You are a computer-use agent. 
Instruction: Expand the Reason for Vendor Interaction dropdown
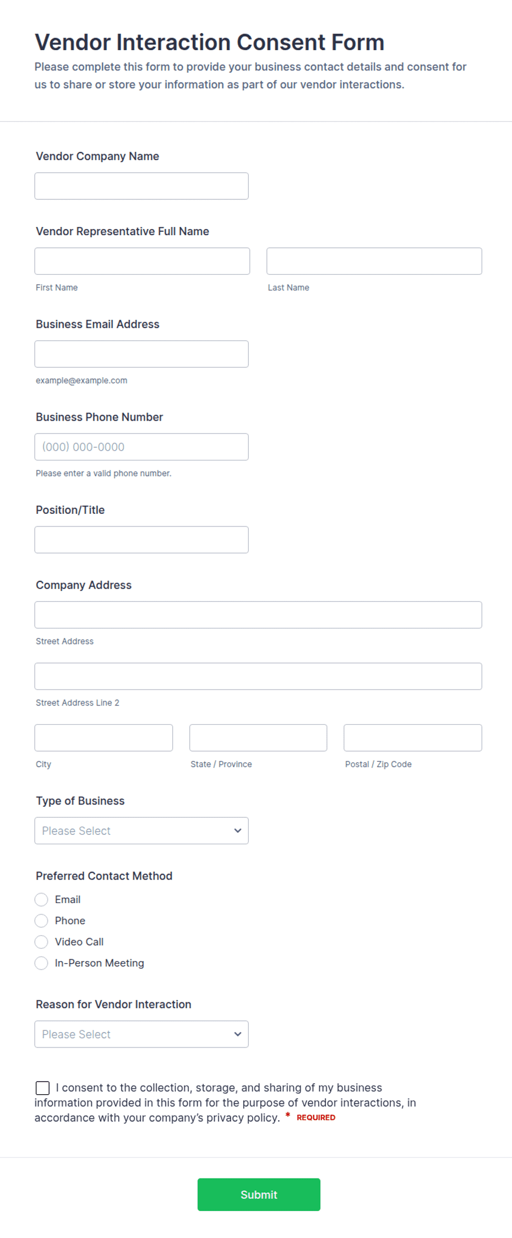[141, 1034]
